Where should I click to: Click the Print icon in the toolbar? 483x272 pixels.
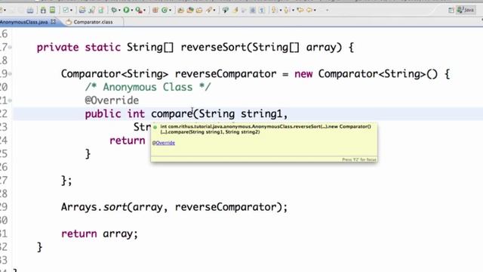point(30,10)
